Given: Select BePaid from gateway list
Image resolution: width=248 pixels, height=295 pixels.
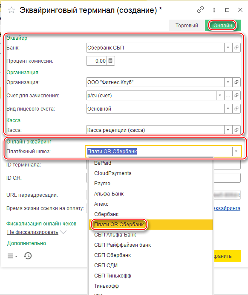Looking at the screenshot, I should point(151,163).
